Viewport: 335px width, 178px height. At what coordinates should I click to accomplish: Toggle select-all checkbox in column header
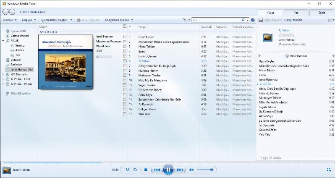[x=125, y=26]
